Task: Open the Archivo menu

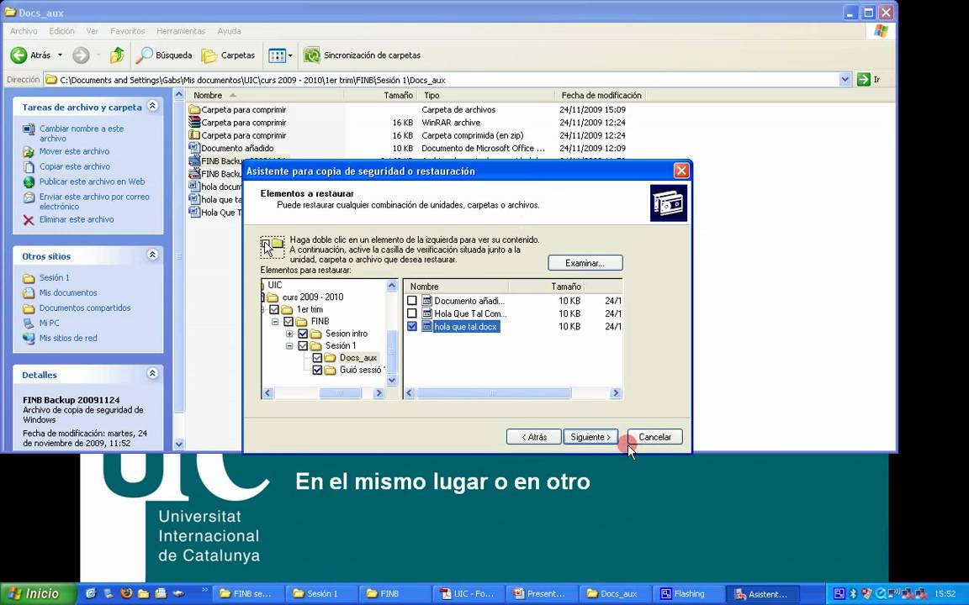Action: [x=24, y=31]
